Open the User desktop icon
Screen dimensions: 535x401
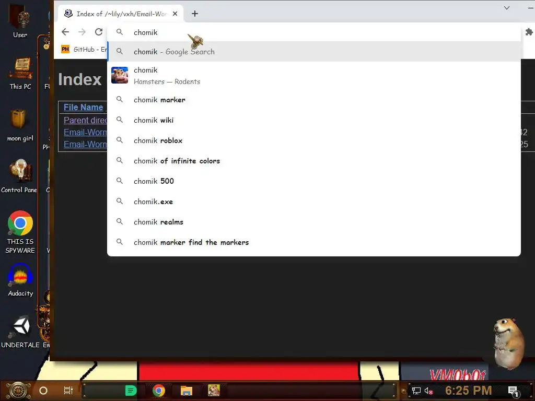pos(20,22)
